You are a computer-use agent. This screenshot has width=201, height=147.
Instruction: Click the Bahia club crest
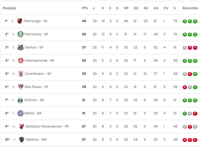click(x=20, y=113)
